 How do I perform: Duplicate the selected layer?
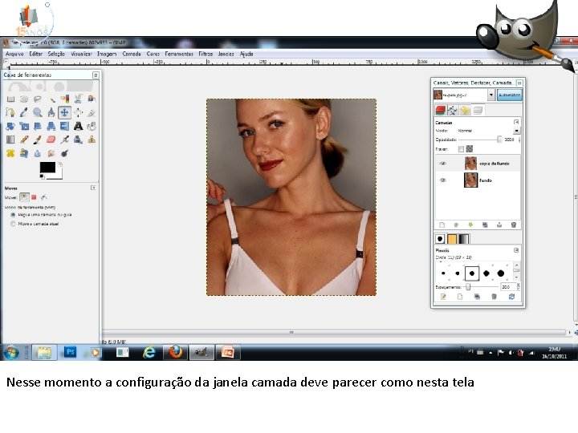[485, 225]
